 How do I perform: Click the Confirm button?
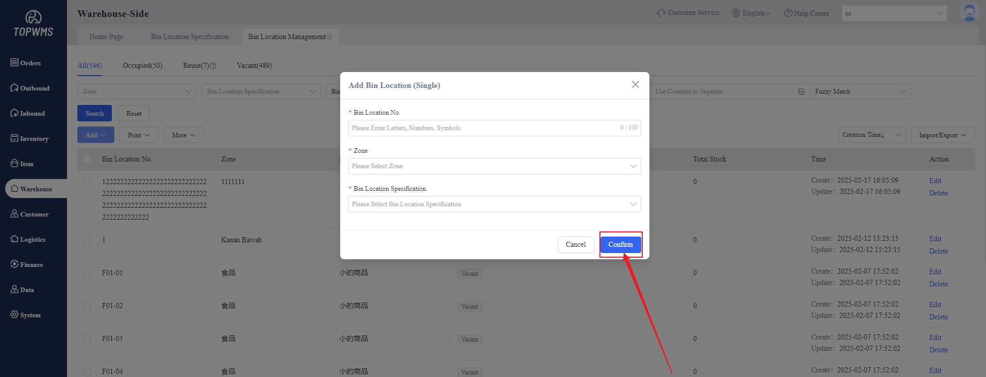coord(621,245)
